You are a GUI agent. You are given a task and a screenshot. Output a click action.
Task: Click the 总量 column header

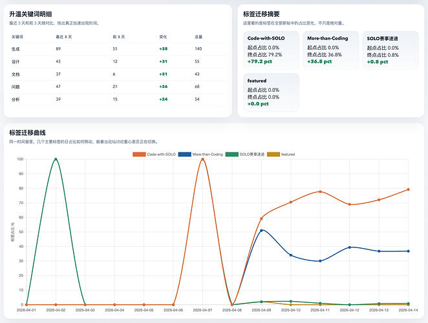[x=198, y=37]
